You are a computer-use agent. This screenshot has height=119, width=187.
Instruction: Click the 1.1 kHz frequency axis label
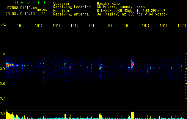(3, 39)
